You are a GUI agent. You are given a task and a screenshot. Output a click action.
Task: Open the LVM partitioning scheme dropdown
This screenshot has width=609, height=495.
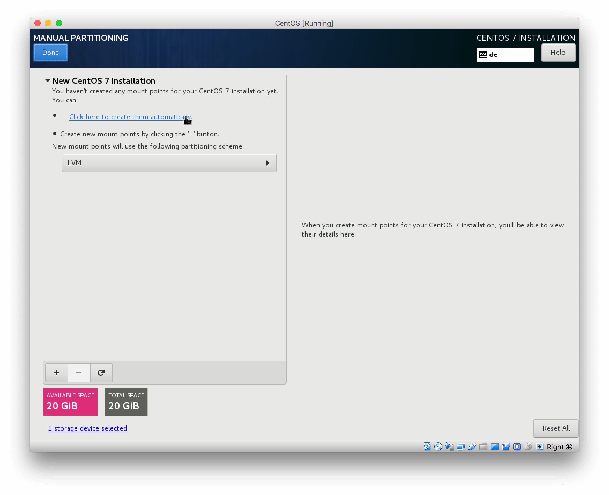pos(169,163)
